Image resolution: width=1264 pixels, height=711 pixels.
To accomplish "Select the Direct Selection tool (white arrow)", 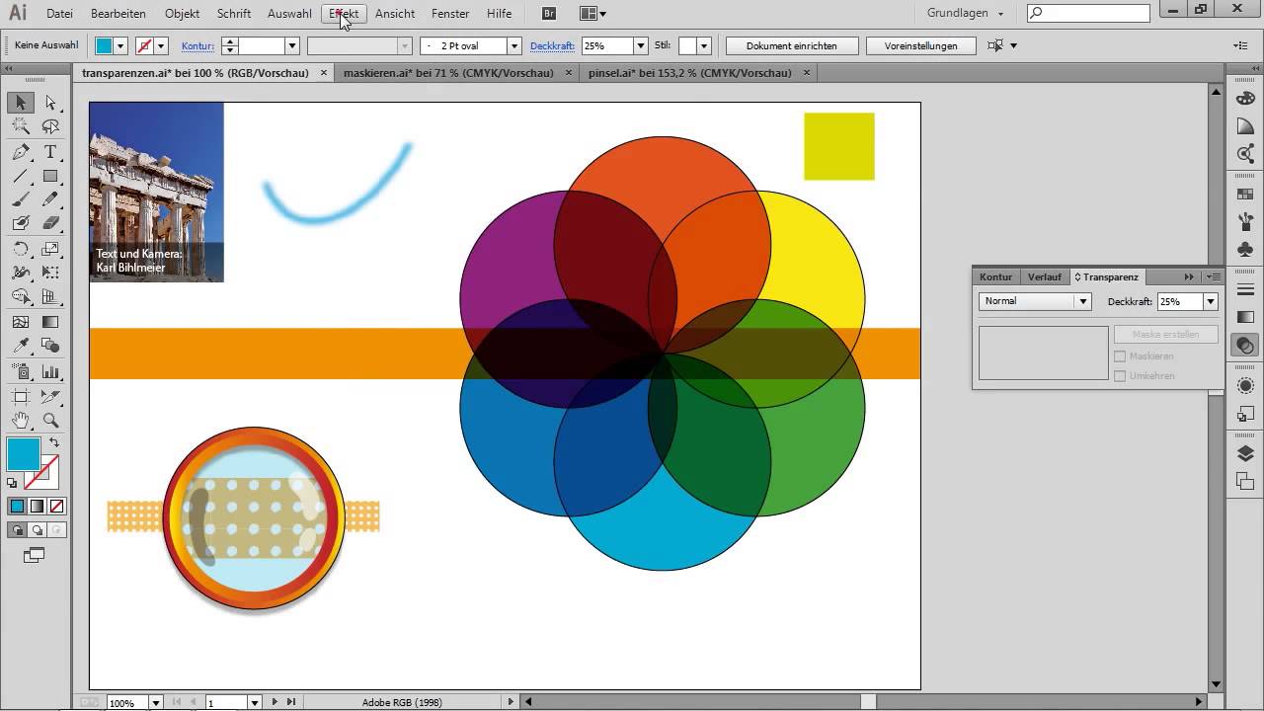I will 50,103.
